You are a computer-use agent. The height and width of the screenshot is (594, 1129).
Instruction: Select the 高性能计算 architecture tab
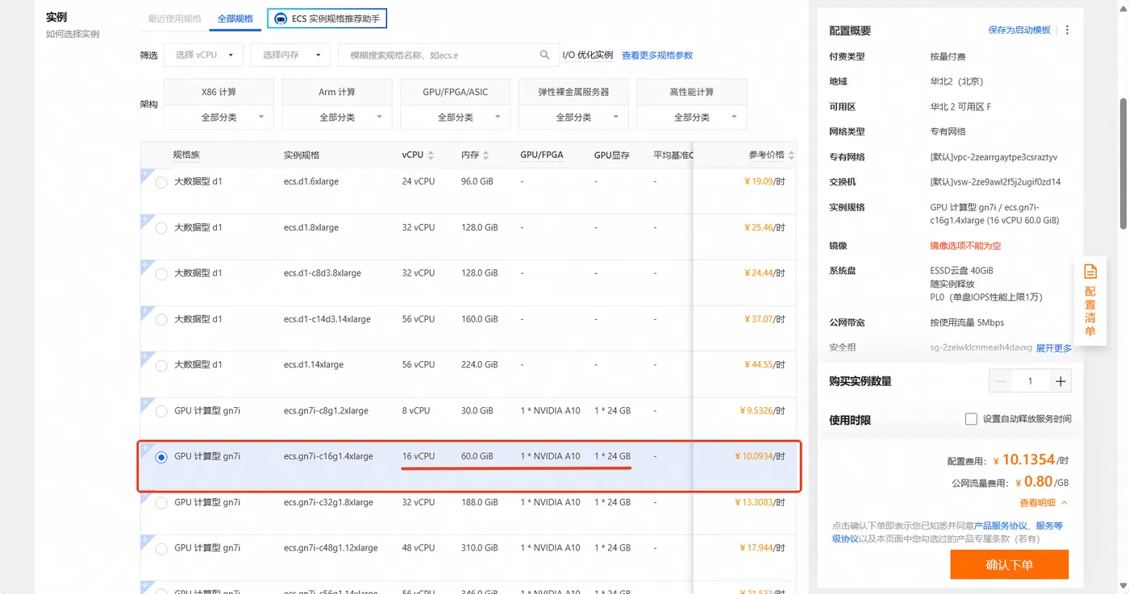(x=692, y=92)
